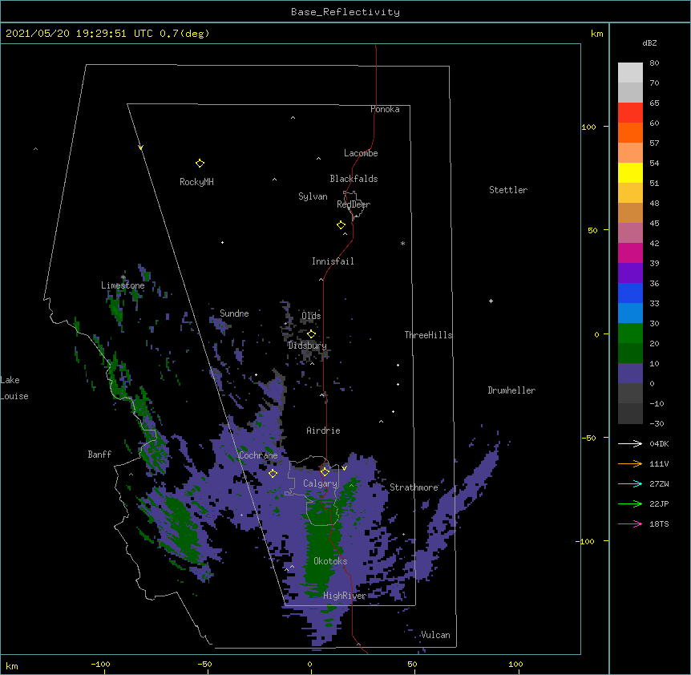Click the Stettler label

tap(508, 190)
